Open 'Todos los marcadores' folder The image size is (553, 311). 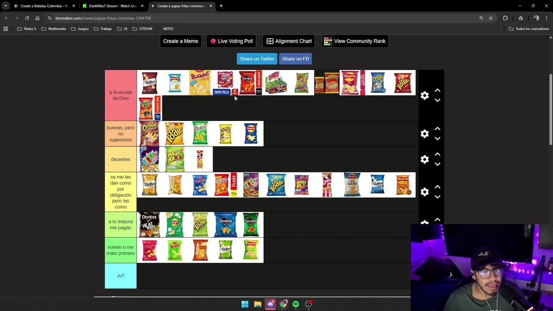click(x=529, y=29)
